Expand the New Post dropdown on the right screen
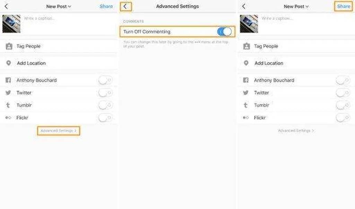 (x=296, y=6)
